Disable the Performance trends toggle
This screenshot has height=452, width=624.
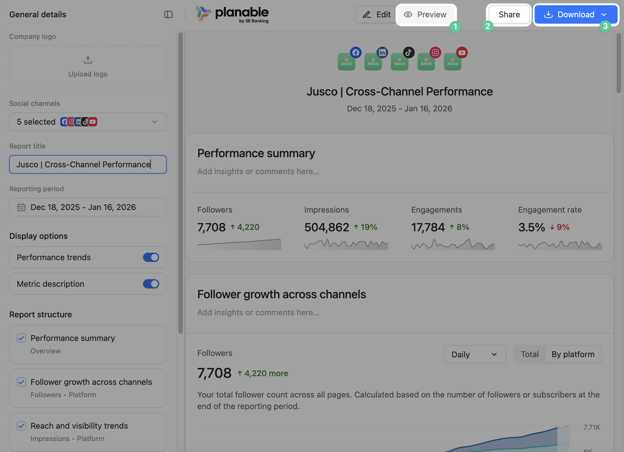pos(151,257)
